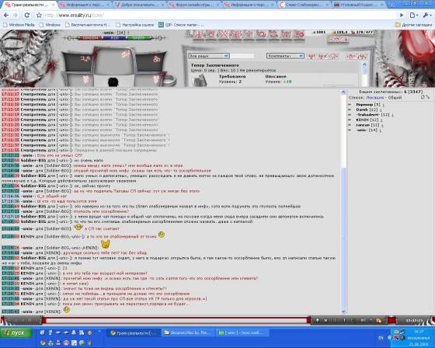Click the last red icon in the game menu row
This screenshot has height=348, width=435.
(x=299, y=34)
